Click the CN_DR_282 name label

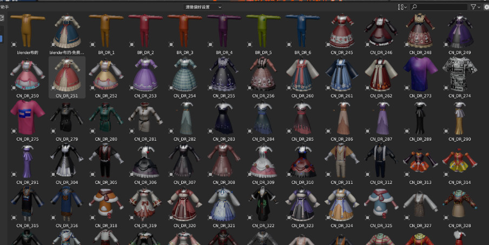(184, 140)
